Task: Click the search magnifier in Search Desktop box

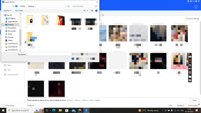Action: [96, 6]
